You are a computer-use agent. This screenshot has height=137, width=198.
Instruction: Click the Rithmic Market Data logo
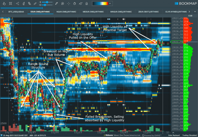click(122, 135)
